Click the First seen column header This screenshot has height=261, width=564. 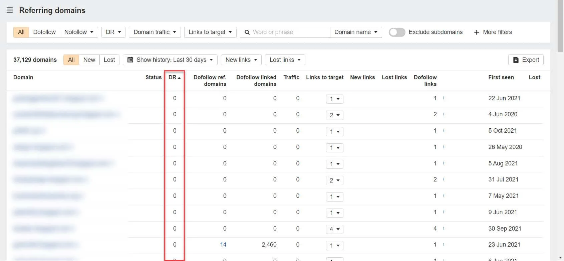tap(501, 77)
